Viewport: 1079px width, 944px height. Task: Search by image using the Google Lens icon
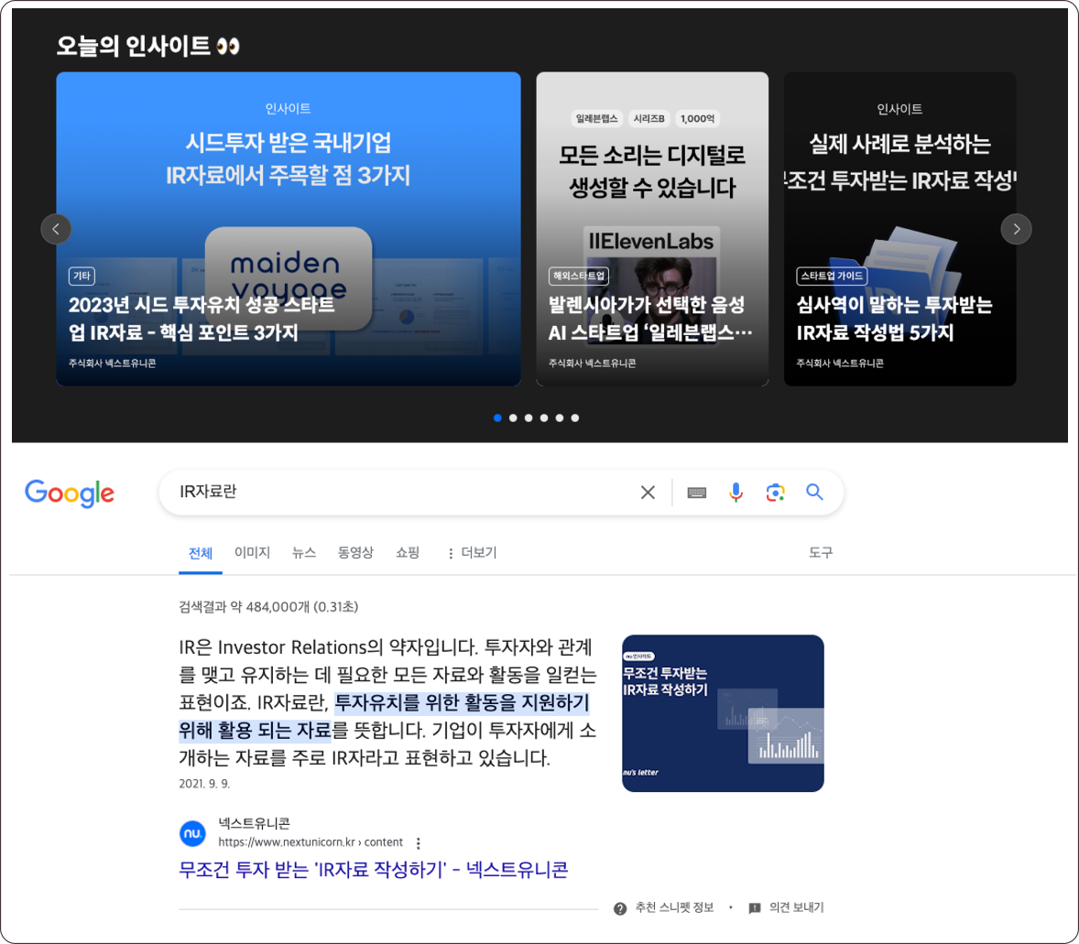pyautogui.click(x=776, y=492)
